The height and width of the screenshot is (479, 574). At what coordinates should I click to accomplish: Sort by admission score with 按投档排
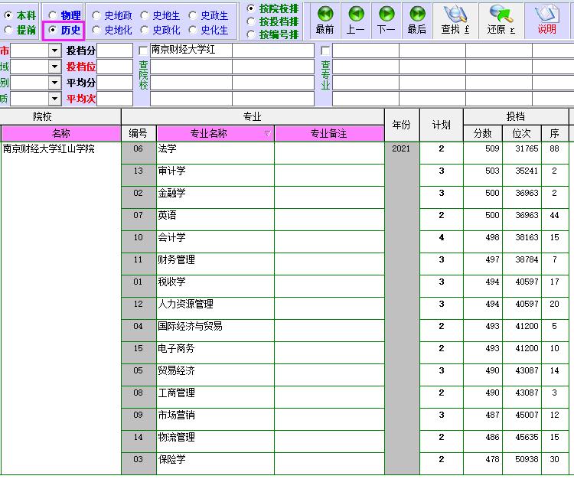point(251,21)
